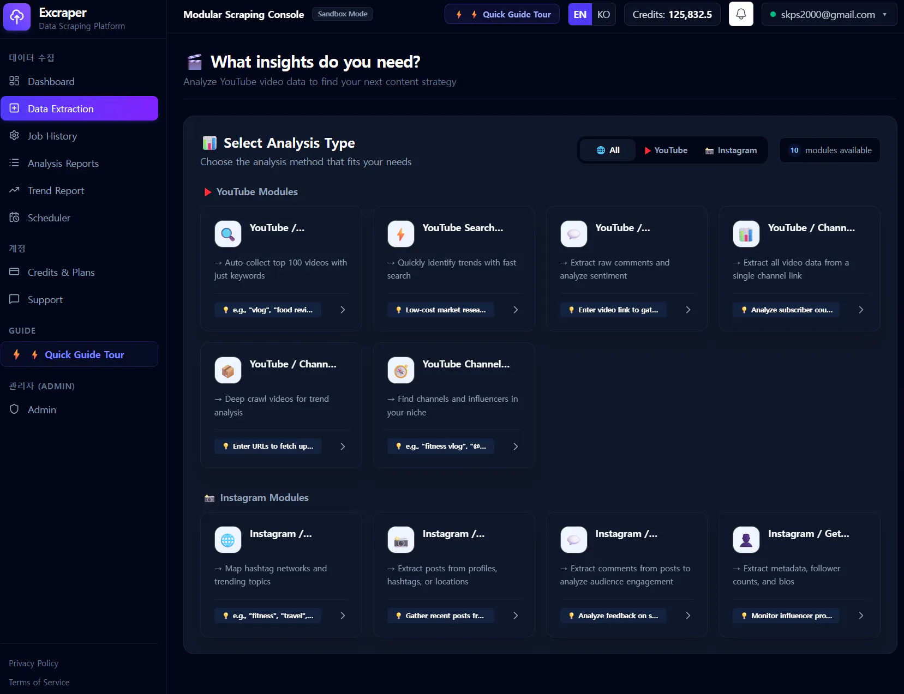Start Quick Guide Tour from the top bar
The height and width of the screenshot is (694, 904).
(x=502, y=14)
